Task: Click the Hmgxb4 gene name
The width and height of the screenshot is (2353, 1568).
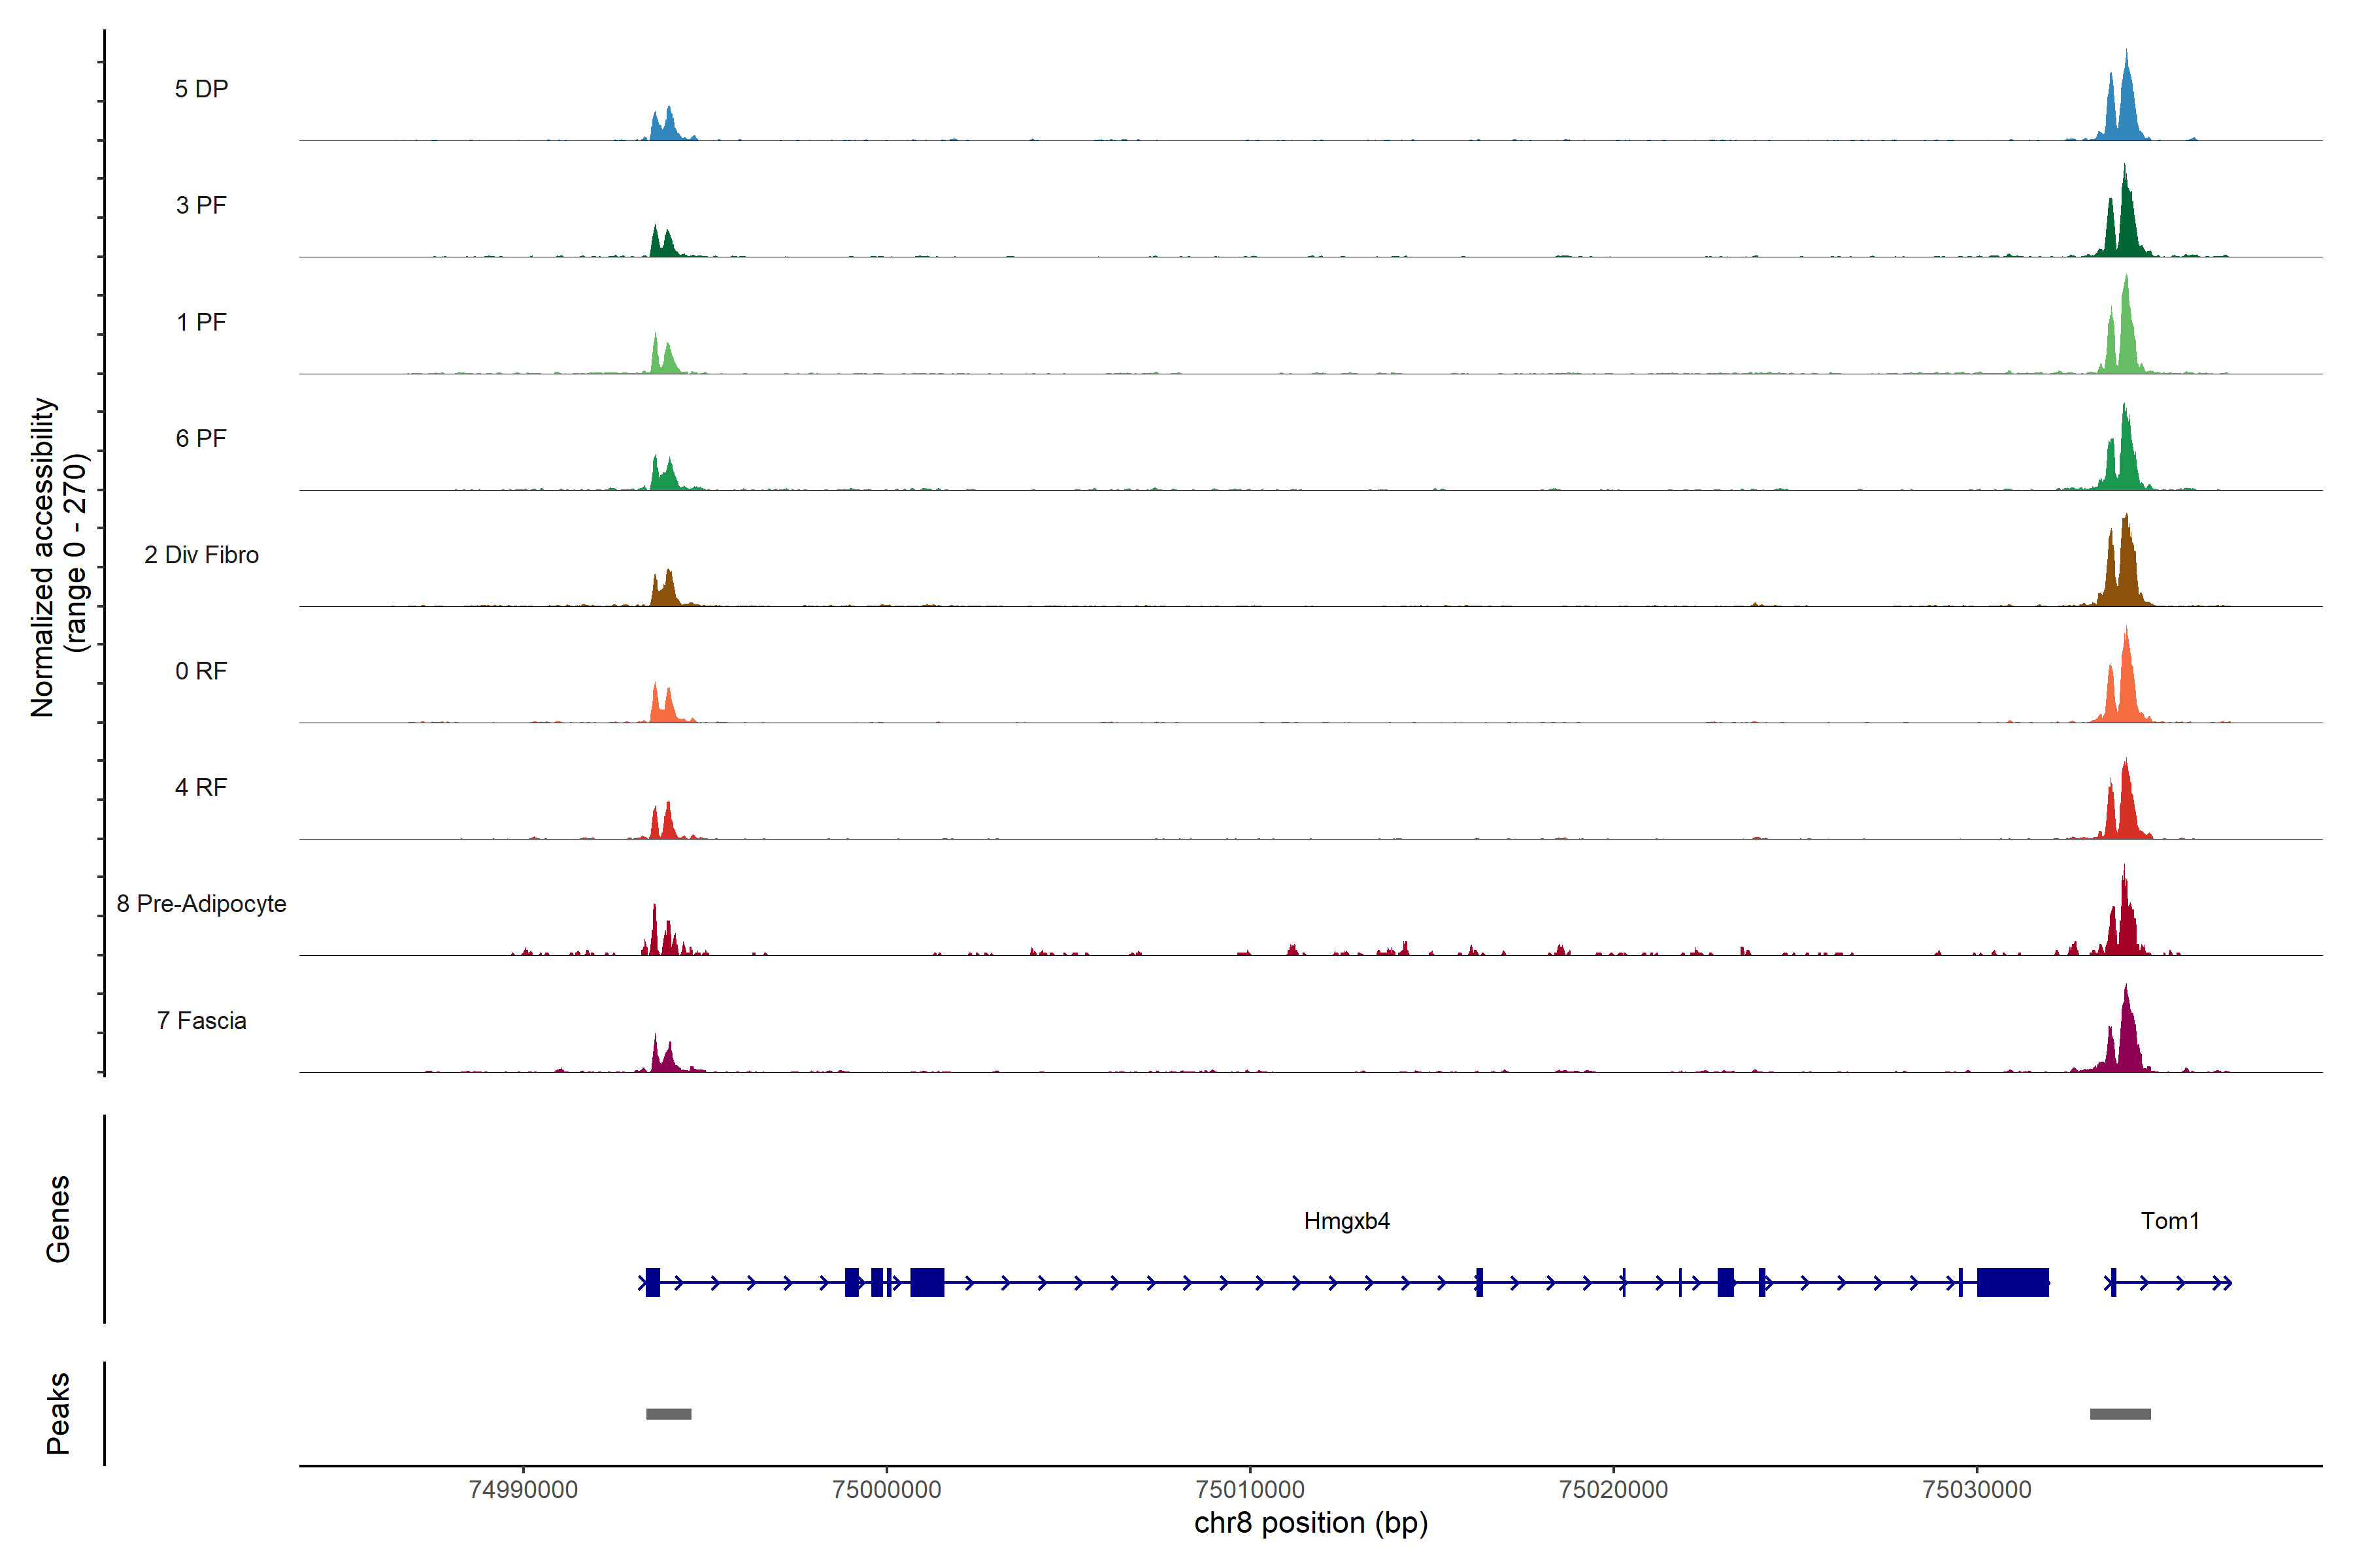Action: (1346, 1221)
